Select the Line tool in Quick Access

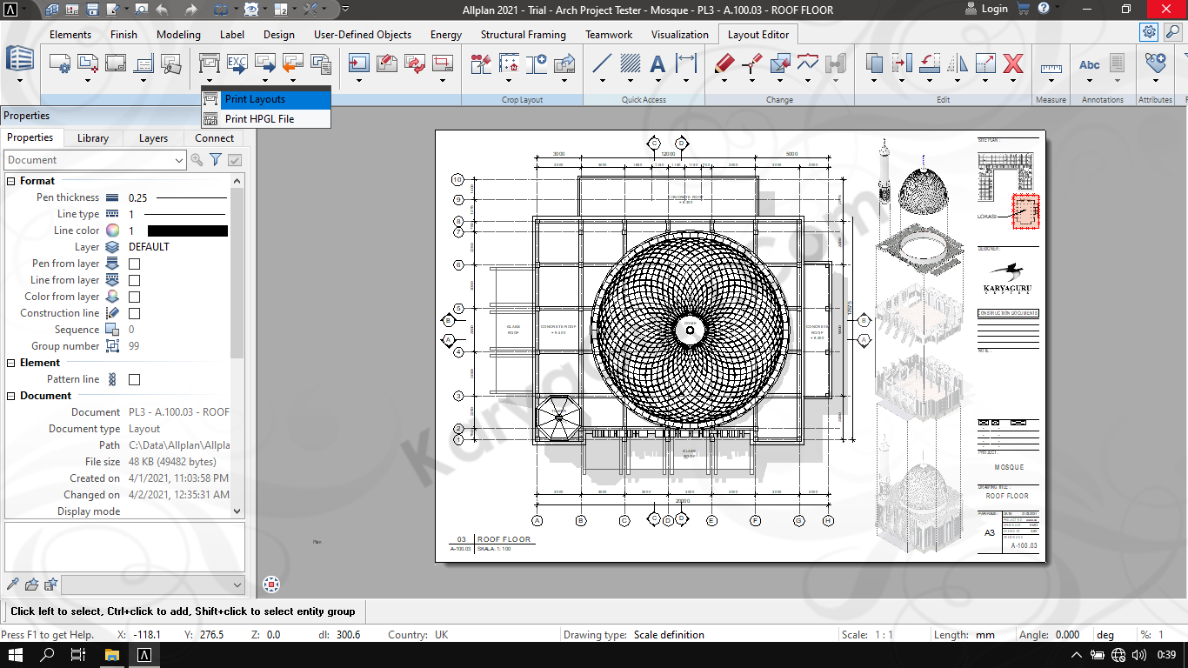602,63
